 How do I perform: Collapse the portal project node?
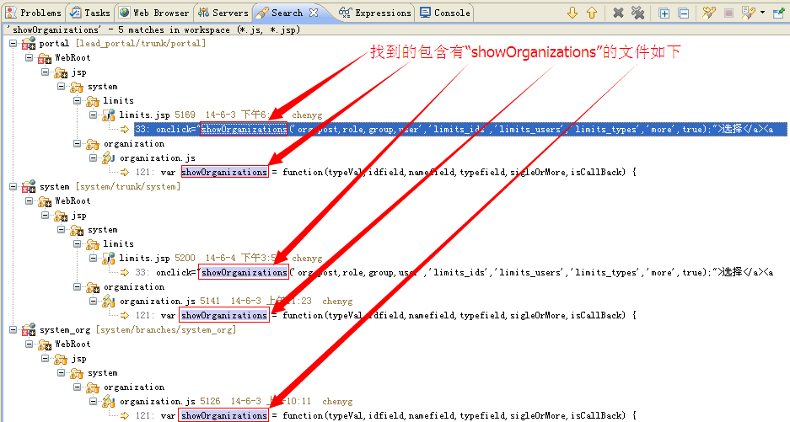coord(13,43)
